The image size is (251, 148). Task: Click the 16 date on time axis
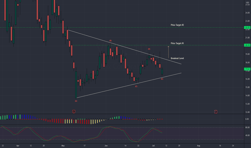(x=220, y=146)
